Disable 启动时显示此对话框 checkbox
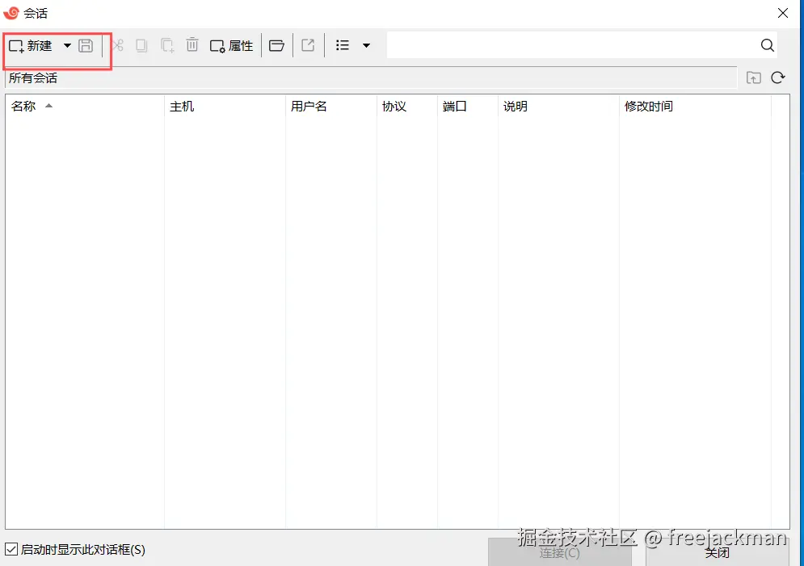Image resolution: width=804 pixels, height=566 pixels. click(x=11, y=548)
